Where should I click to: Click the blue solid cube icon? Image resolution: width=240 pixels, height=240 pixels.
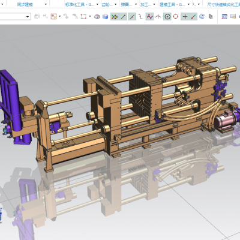105,17
